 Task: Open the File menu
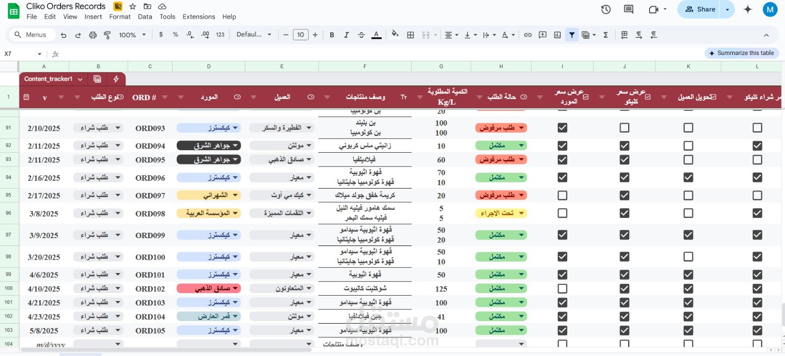pyautogui.click(x=32, y=17)
